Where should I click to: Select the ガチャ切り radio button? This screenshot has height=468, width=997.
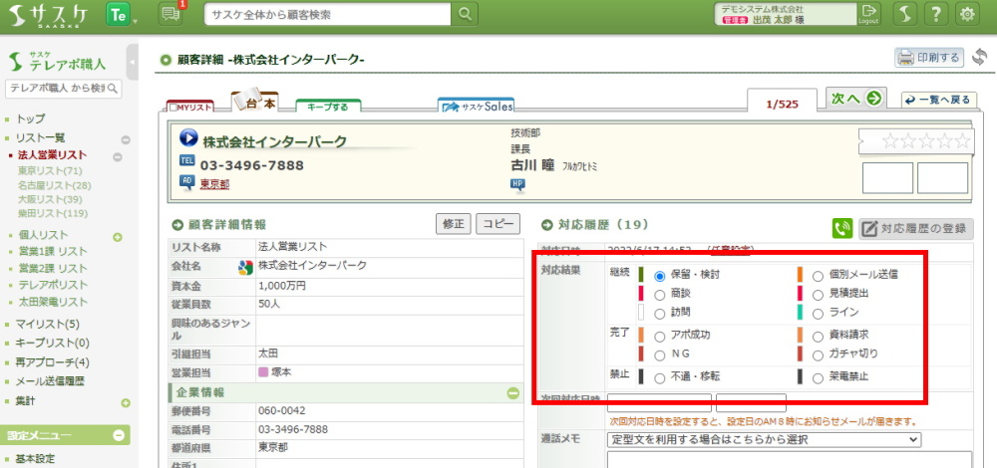818,354
